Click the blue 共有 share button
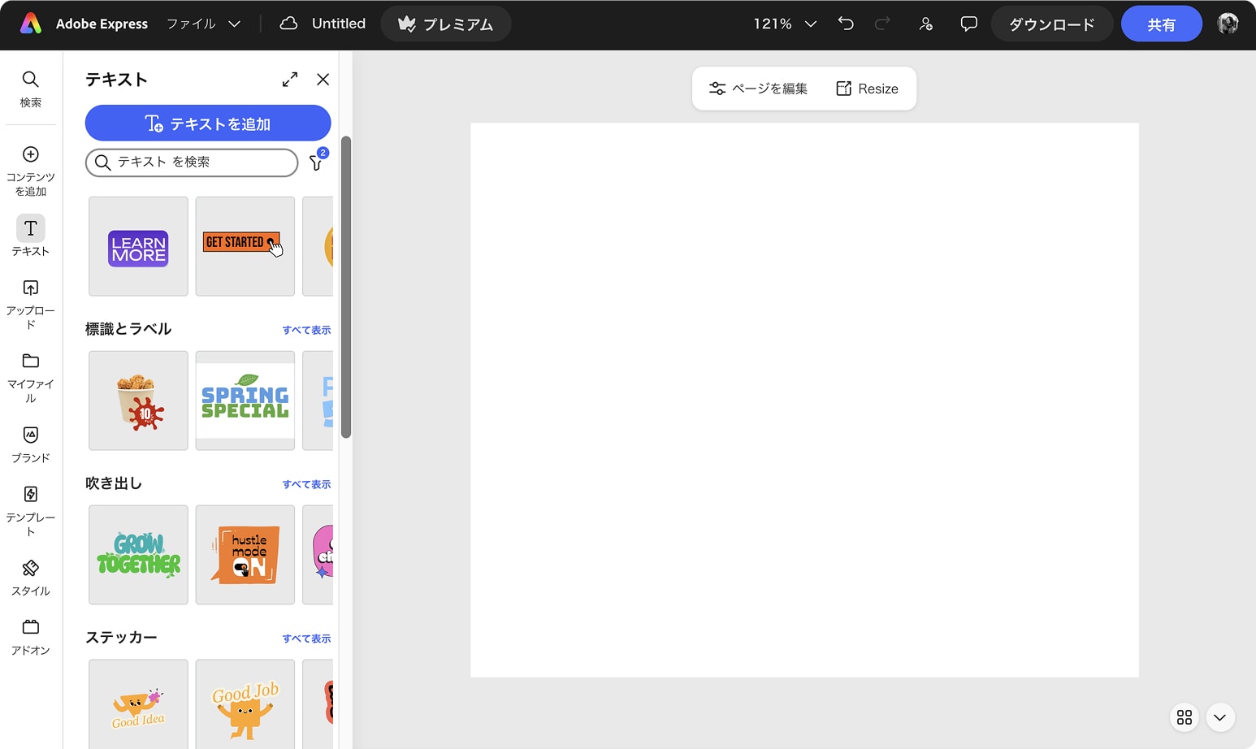The width and height of the screenshot is (1256, 749). [1161, 24]
